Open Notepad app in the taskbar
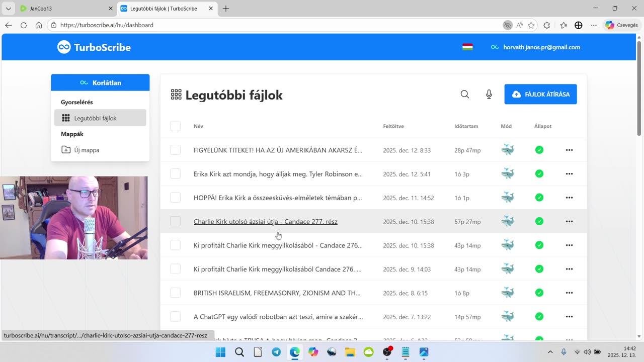The image size is (644, 362). point(406,352)
